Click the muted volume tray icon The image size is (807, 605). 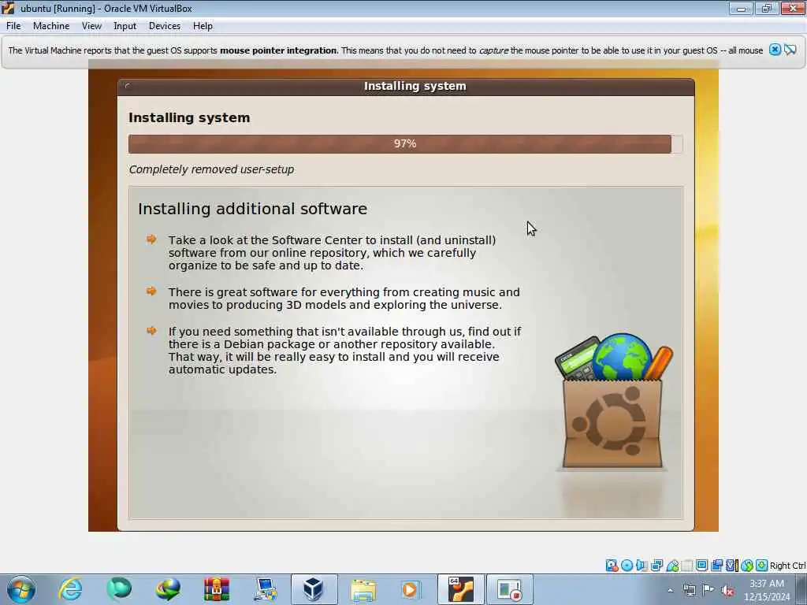(x=727, y=590)
